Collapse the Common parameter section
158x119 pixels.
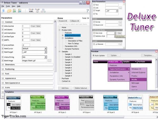[3, 22]
